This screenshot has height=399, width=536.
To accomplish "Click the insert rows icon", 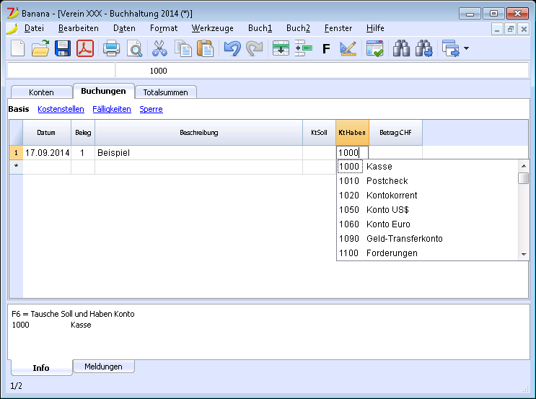I will pyautogui.click(x=281, y=48).
